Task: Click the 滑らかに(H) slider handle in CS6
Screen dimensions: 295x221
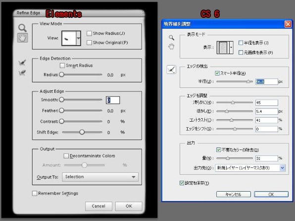Action: (233, 102)
